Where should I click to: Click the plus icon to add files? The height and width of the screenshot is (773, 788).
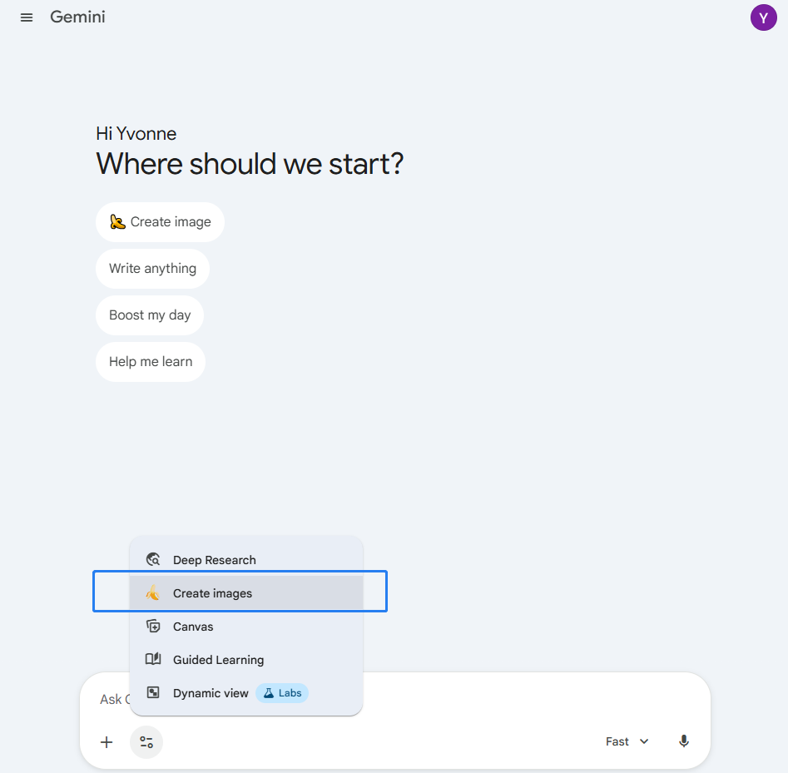(107, 742)
